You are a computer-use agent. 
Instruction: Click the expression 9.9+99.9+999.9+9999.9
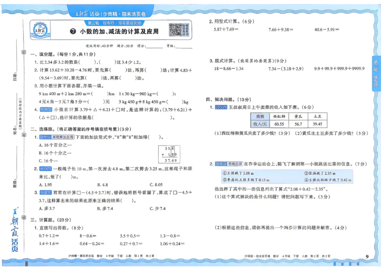click(340, 69)
